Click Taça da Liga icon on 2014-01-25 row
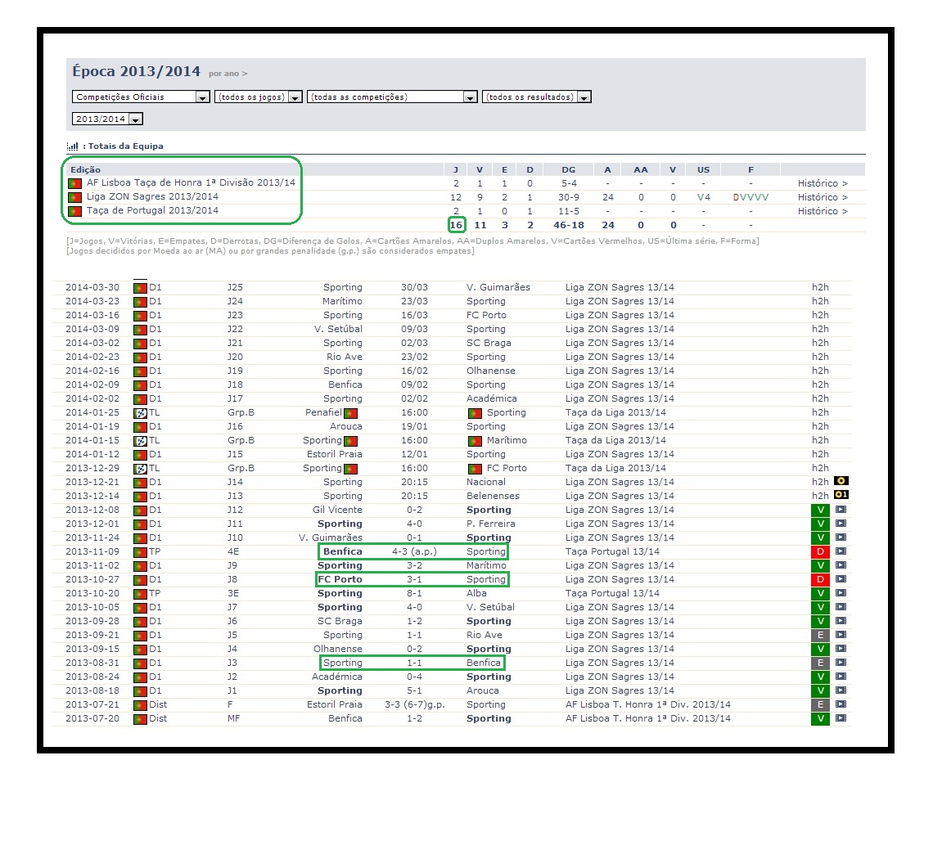The image size is (933, 841). [x=141, y=413]
